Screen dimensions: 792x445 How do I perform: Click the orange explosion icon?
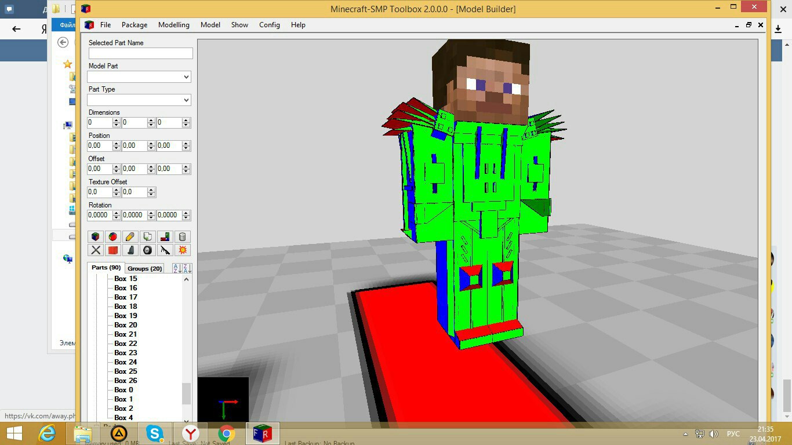(183, 250)
